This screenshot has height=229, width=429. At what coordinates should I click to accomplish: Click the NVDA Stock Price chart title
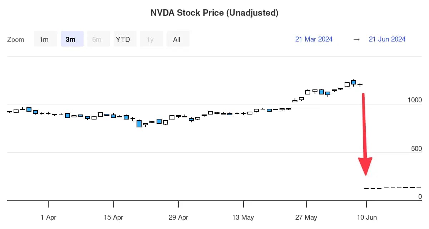tap(214, 13)
